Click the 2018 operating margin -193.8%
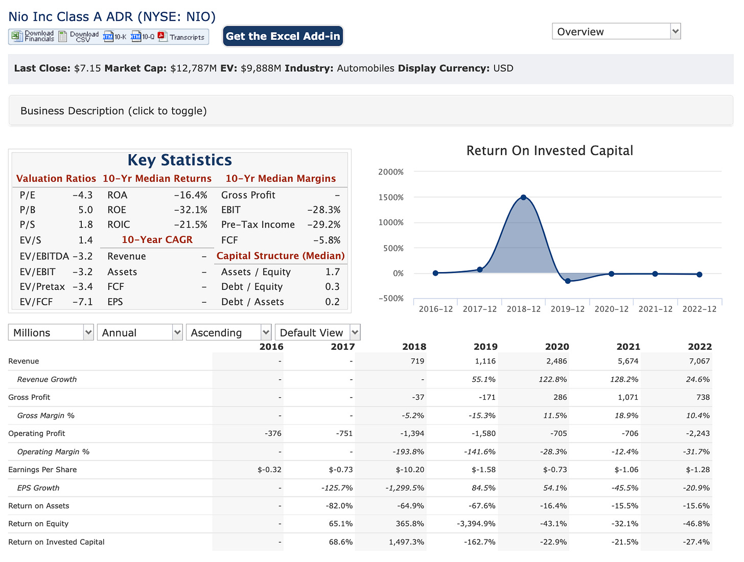Image resolution: width=744 pixels, height=562 pixels. (408, 452)
